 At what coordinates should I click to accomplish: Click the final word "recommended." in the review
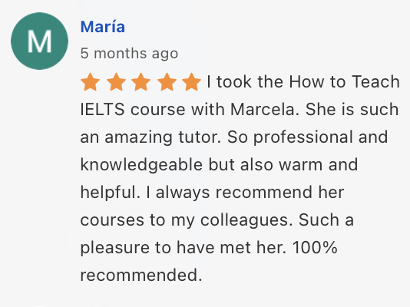tap(141, 275)
